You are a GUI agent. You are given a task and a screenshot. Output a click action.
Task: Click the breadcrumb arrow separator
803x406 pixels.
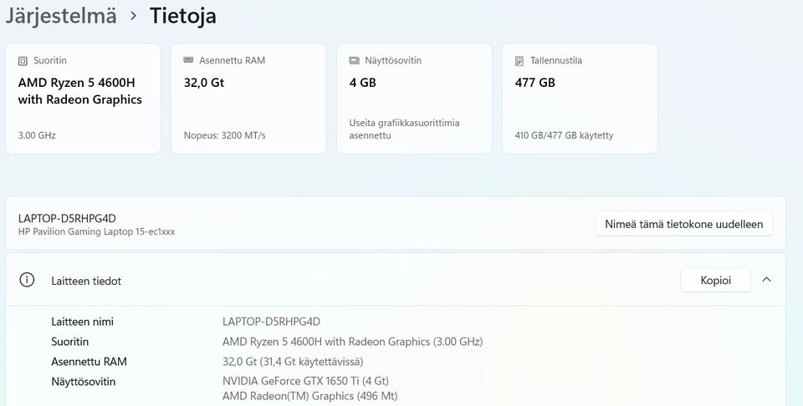click(133, 17)
